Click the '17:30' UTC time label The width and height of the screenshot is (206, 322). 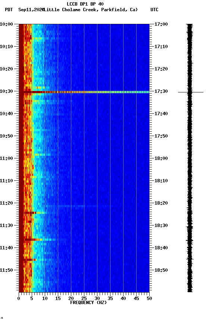[161, 91]
